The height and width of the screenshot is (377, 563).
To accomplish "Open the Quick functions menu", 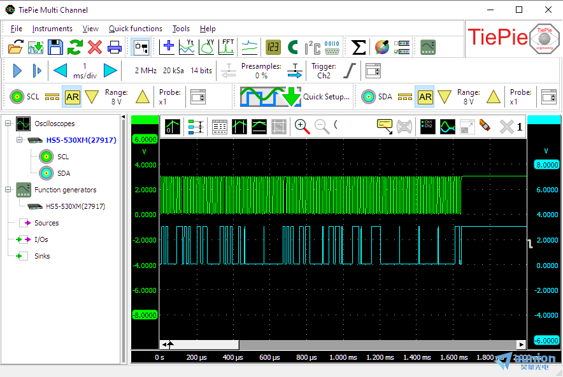I will point(135,29).
